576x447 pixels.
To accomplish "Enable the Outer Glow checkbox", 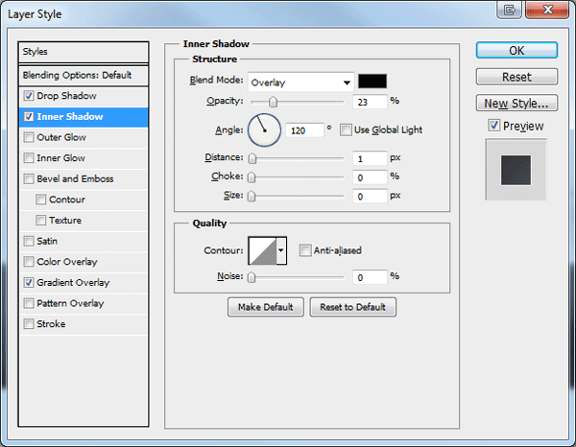I will pyautogui.click(x=29, y=137).
